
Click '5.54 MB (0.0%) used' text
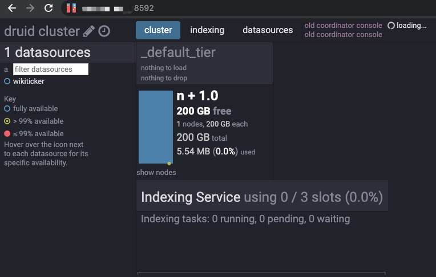(x=216, y=152)
